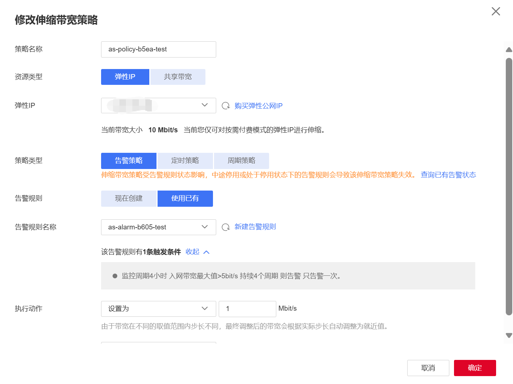
Task: Open 查询已有告警状态 link
Action: click(448, 175)
